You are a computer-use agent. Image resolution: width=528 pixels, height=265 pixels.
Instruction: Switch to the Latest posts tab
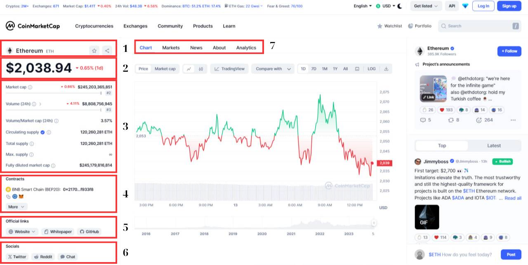coord(494,145)
